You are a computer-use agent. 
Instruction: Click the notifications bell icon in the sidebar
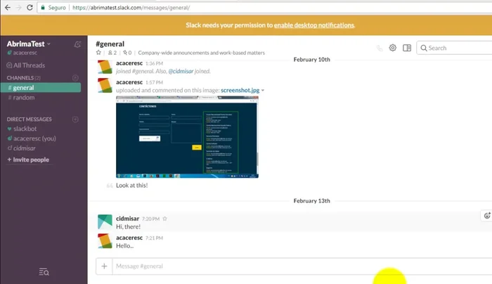[77, 44]
